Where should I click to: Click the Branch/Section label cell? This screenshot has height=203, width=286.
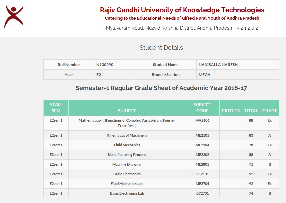tap(166, 75)
